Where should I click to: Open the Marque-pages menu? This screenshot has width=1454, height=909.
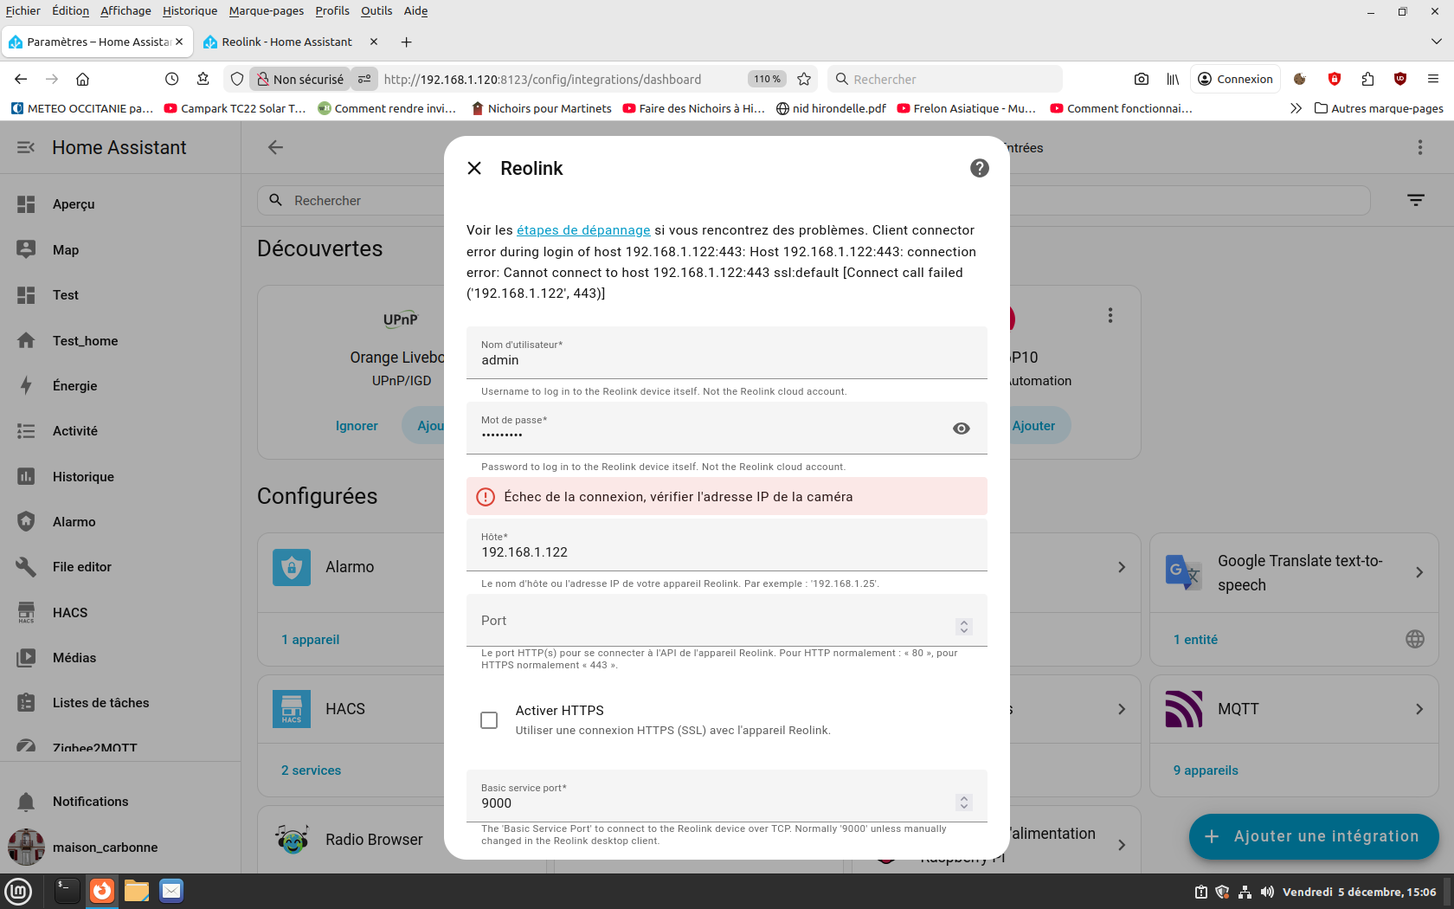coord(266,10)
